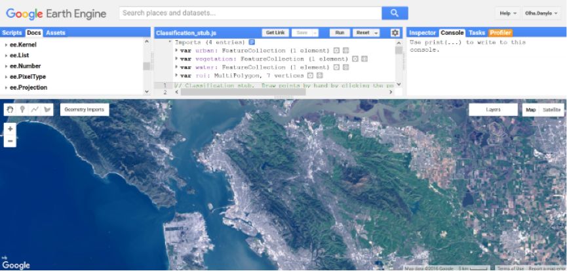
Task: Open the Layers panel on map
Action: coord(493,110)
